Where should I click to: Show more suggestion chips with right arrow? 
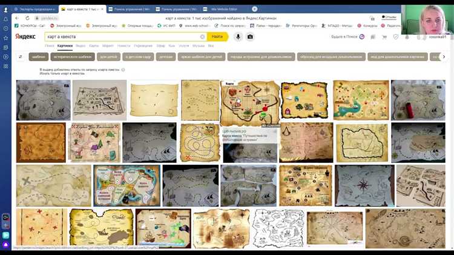pos(444,57)
